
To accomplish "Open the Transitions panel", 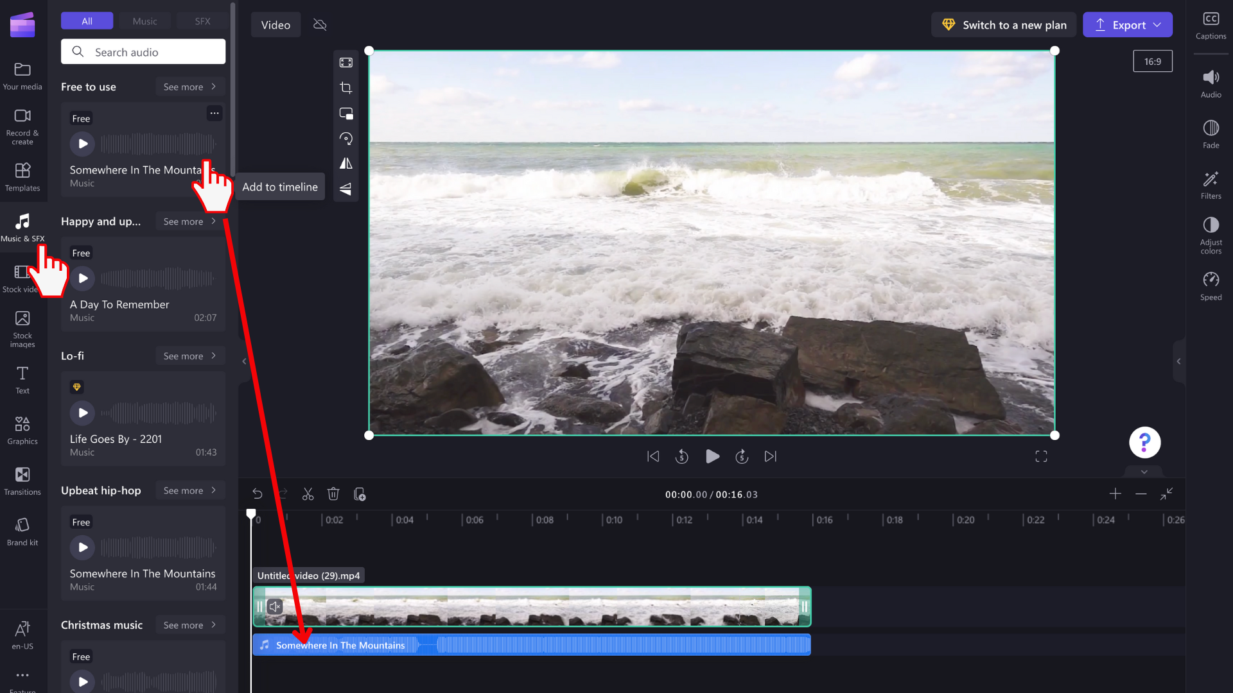I will pos(22,481).
